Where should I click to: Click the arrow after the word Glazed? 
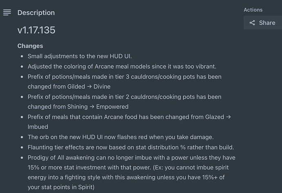[x=228, y=117]
